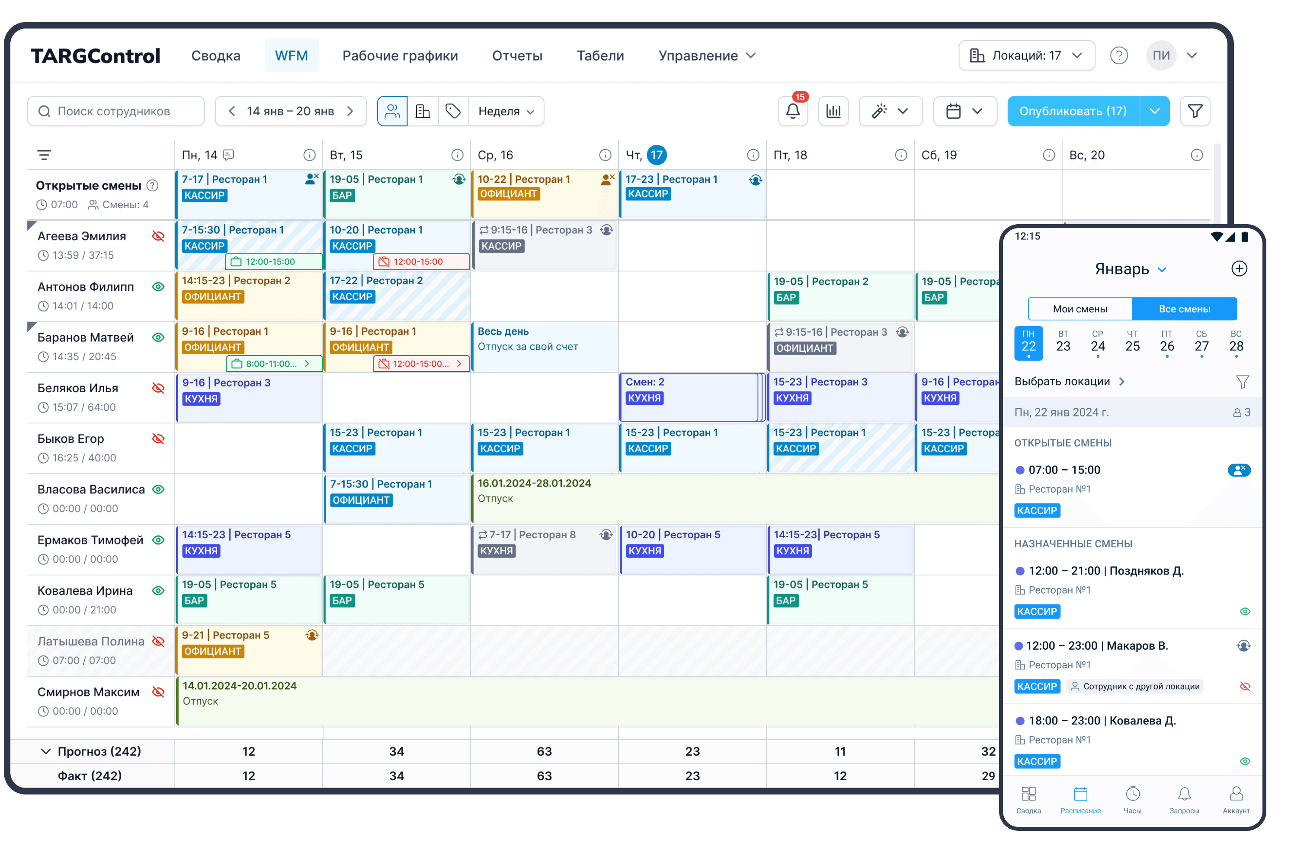Viewport: 1291px width, 858px height.
Task: Toggle visibility for Антонов Филипп
Action: pyautogui.click(x=158, y=287)
